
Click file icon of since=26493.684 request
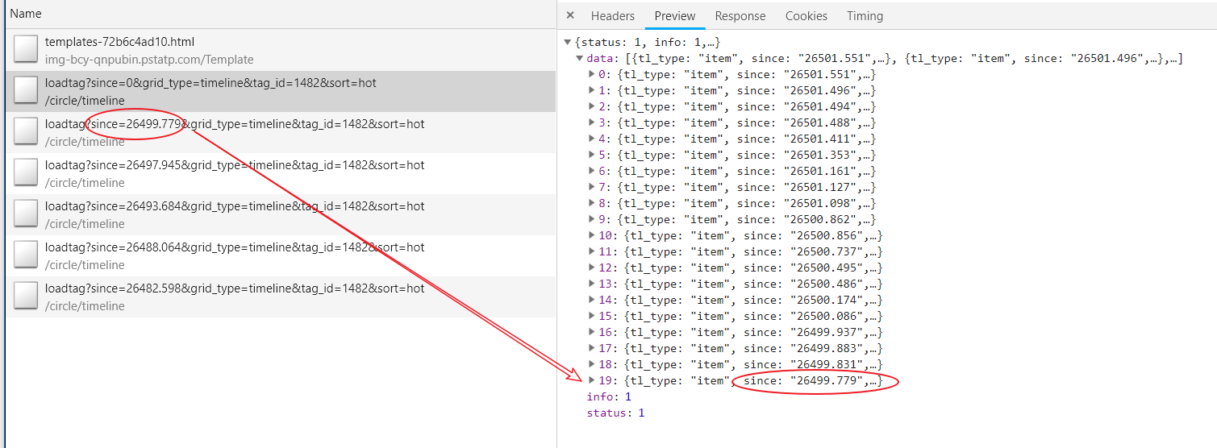[x=26, y=214]
